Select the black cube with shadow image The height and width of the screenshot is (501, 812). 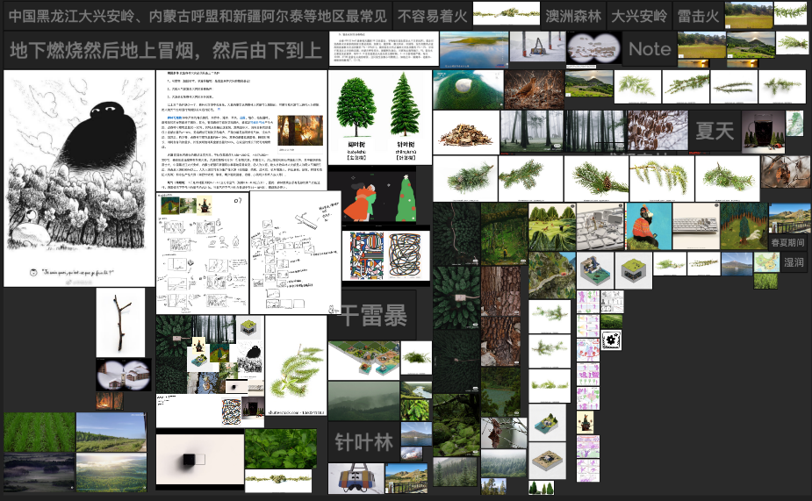click(200, 459)
